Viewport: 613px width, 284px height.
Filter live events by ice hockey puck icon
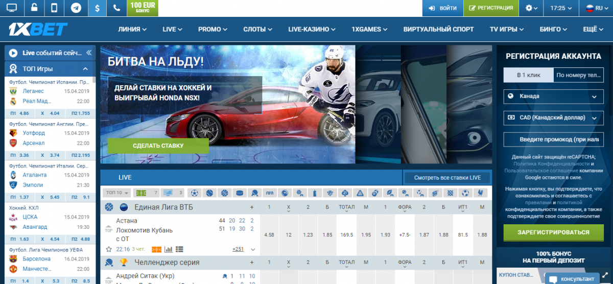coord(240,193)
